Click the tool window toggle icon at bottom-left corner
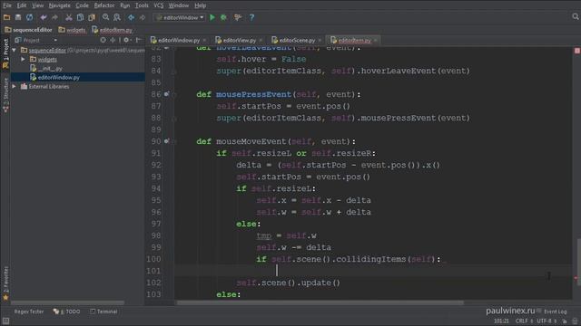The height and width of the screenshot is (326, 581). coord(5,321)
